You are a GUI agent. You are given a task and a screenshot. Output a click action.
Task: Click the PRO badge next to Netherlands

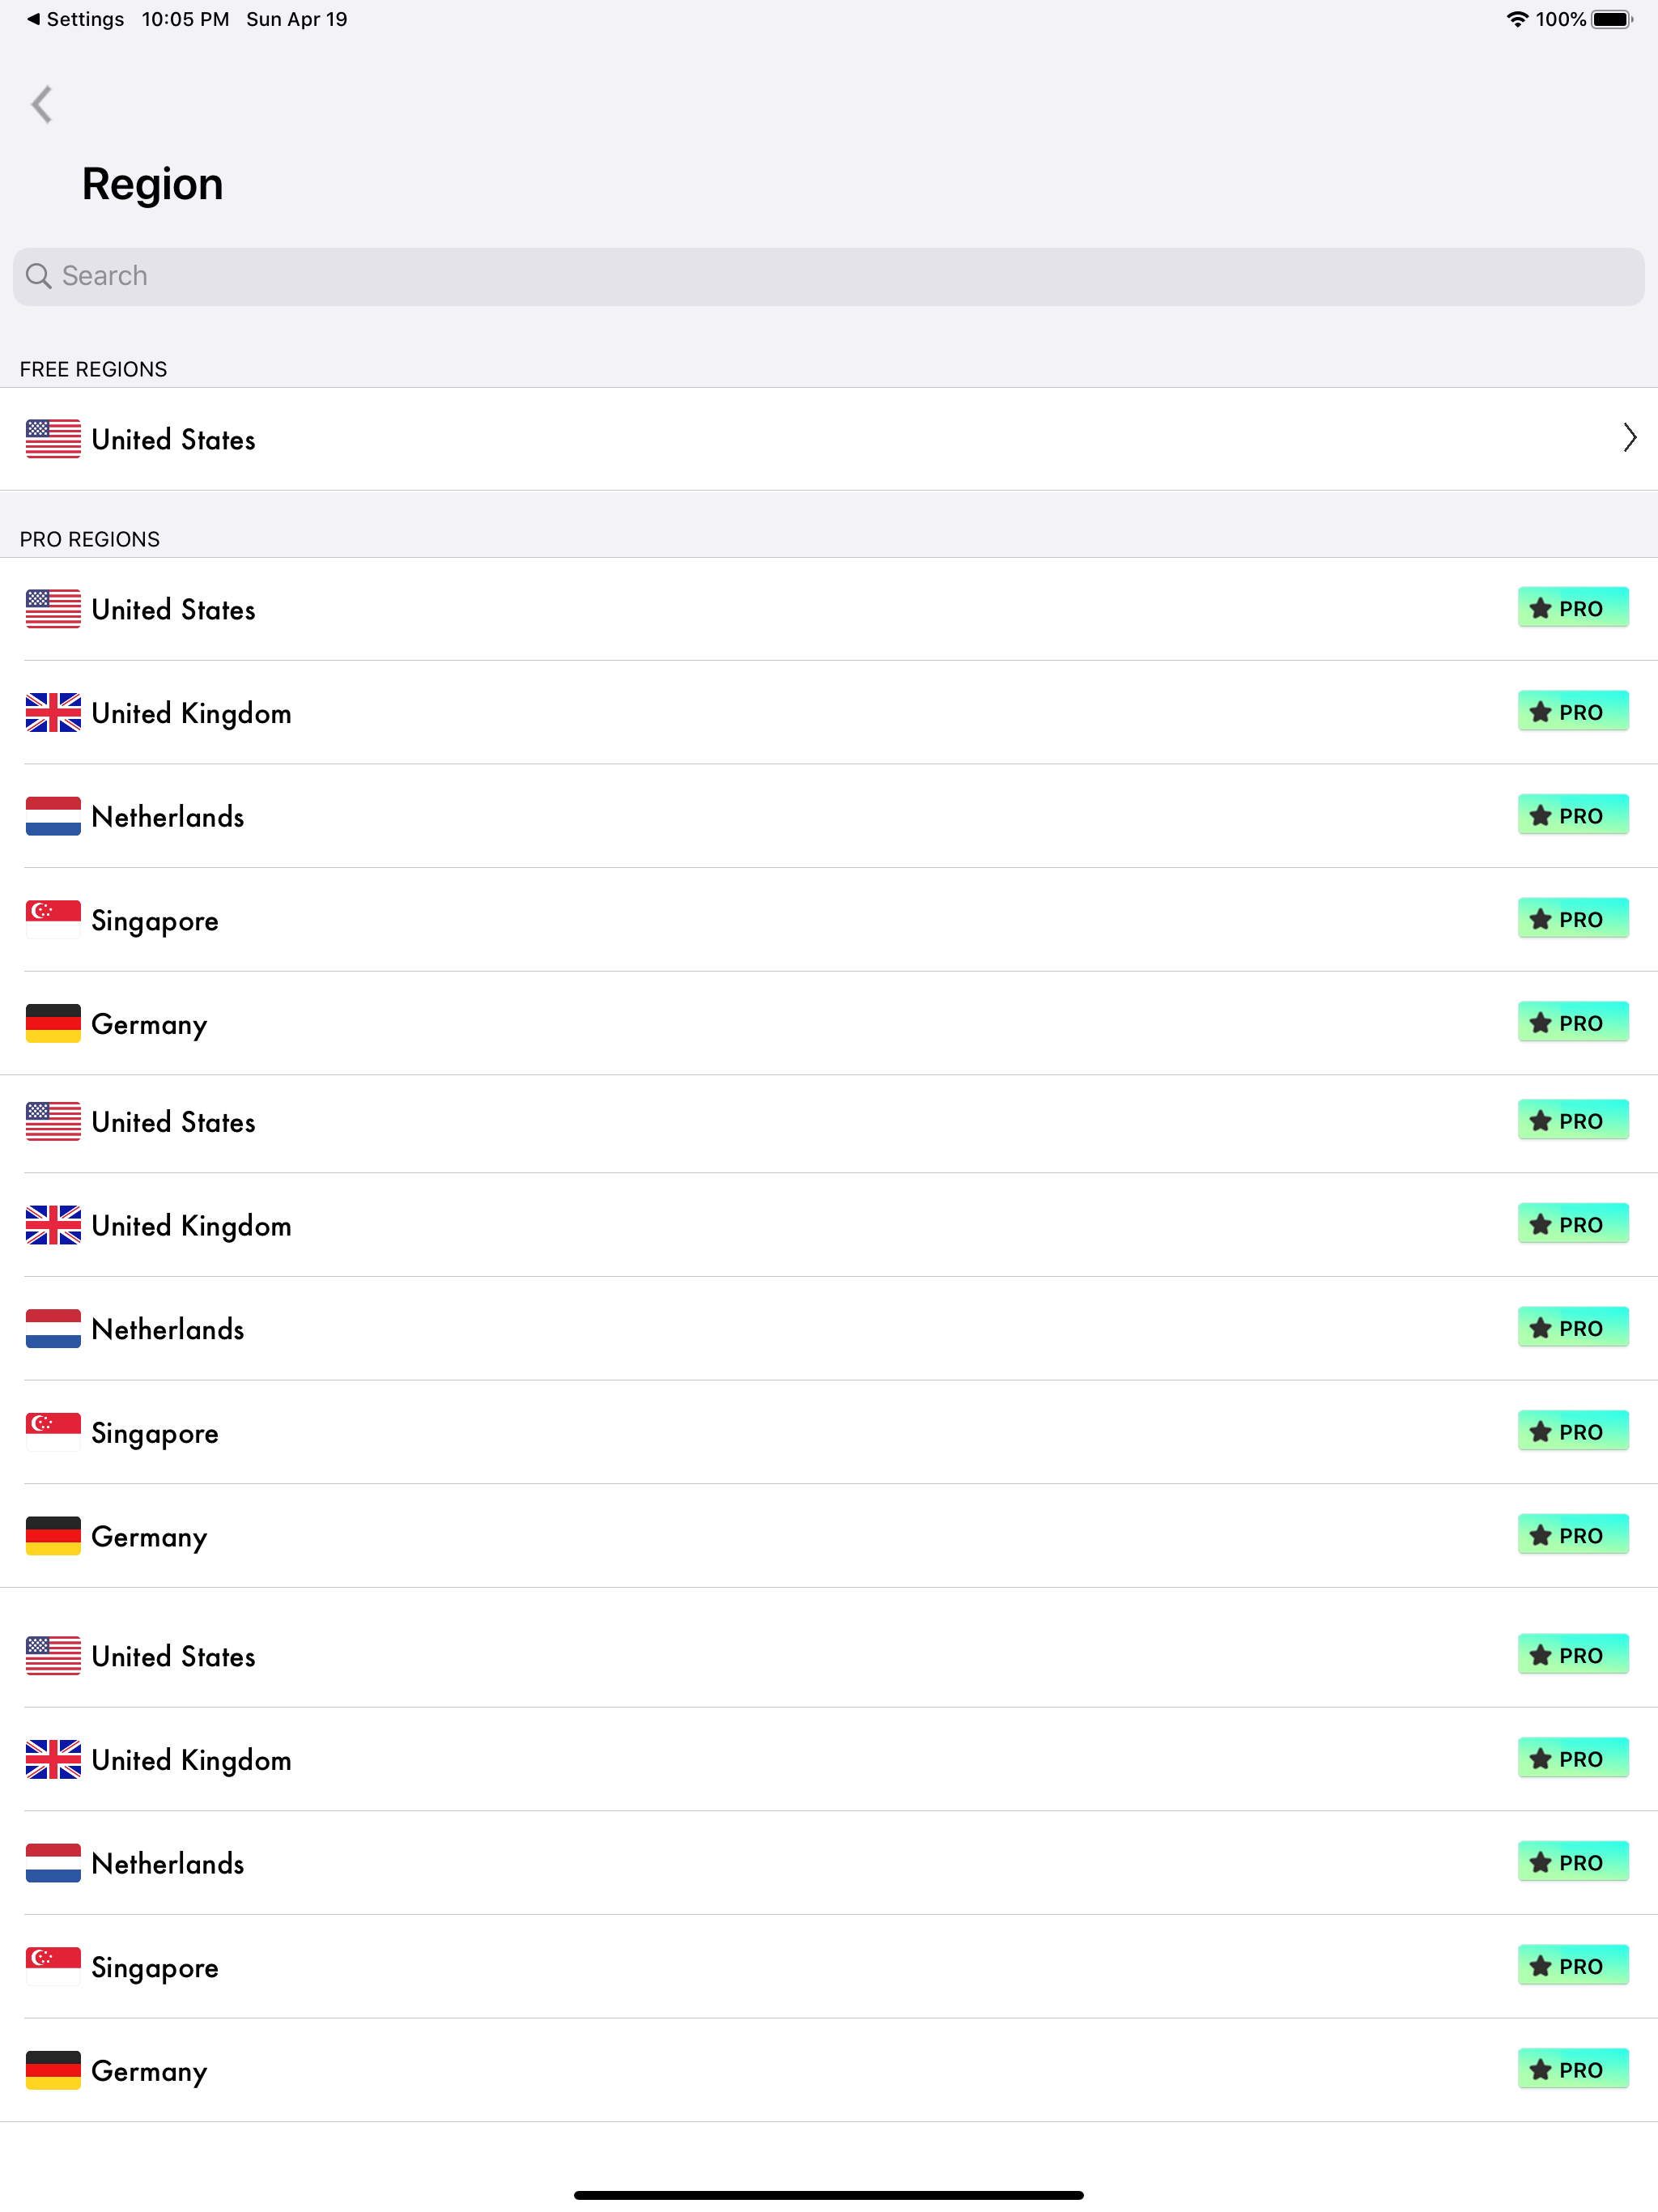[1572, 815]
